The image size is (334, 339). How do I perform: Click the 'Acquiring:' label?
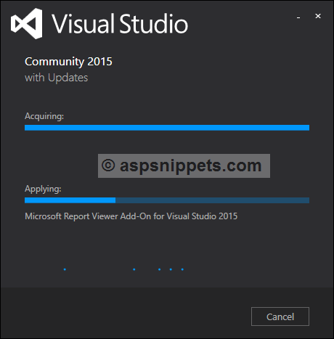[x=44, y=116]
